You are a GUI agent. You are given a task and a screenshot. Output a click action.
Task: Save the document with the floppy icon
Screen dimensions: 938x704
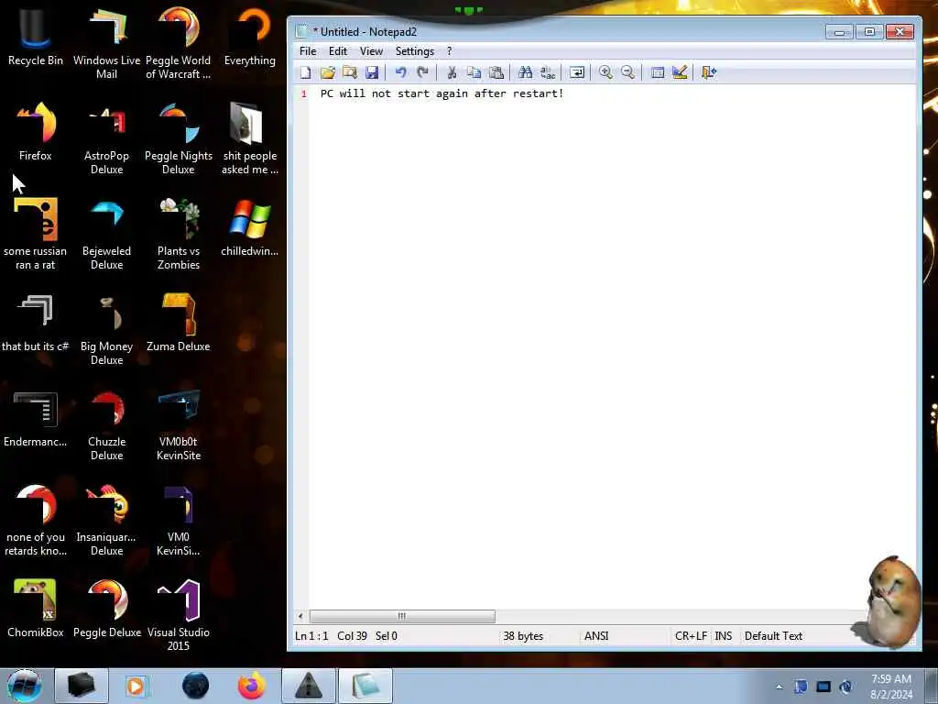point(372,73)
